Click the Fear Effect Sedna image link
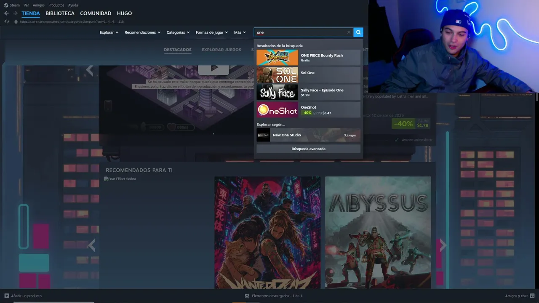This screenshot has width=539, height=303. point(120,179)
